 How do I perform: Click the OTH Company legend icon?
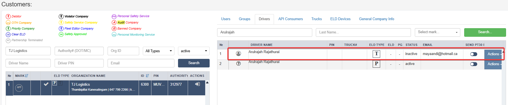point(8,23)
